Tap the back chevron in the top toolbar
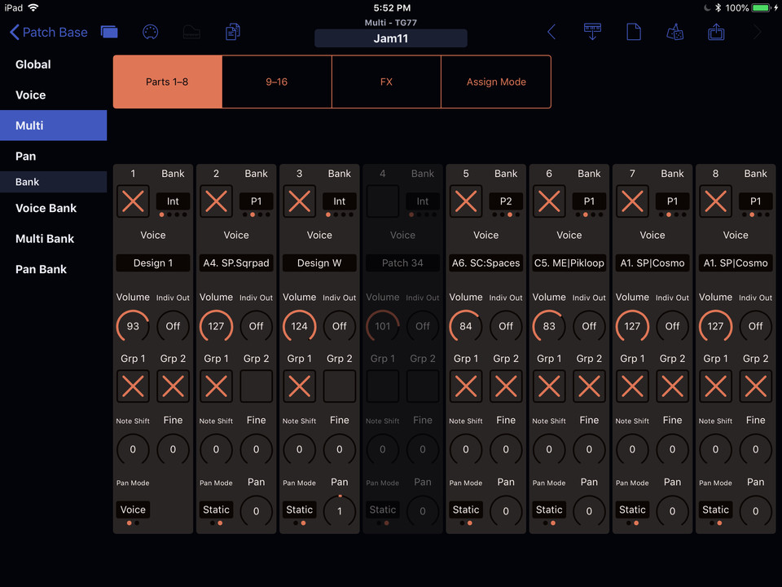This screenshot has height=587, width=782. pyautogui.click(x=551, y=32)
